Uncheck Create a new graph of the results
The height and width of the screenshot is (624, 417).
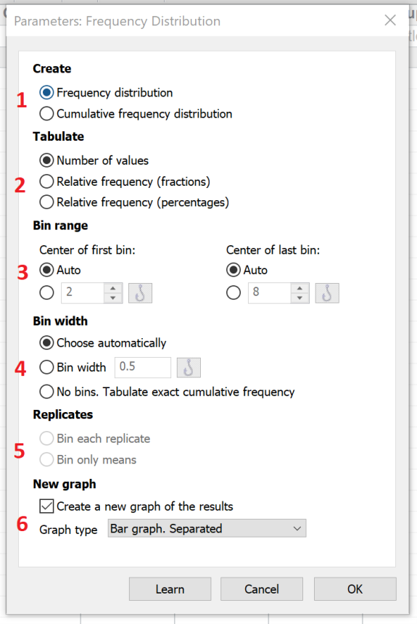tap(46, 506)
